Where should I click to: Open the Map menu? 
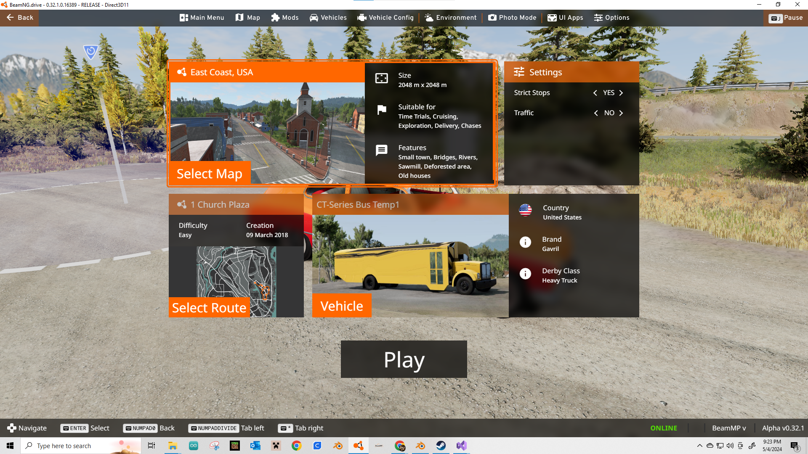[x=248, y=18]
